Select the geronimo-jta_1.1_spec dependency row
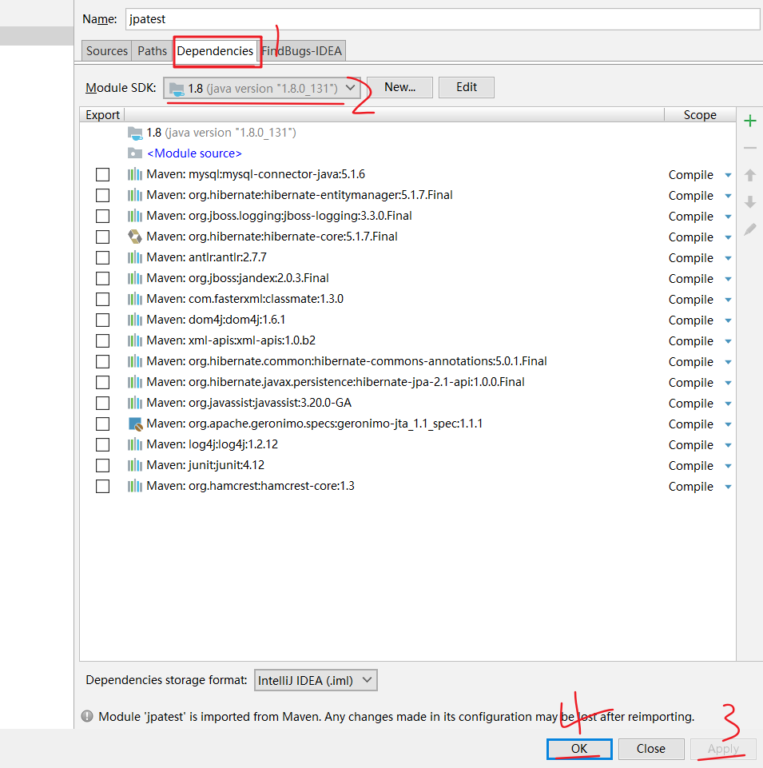763x768 pixels. (407, 424)
